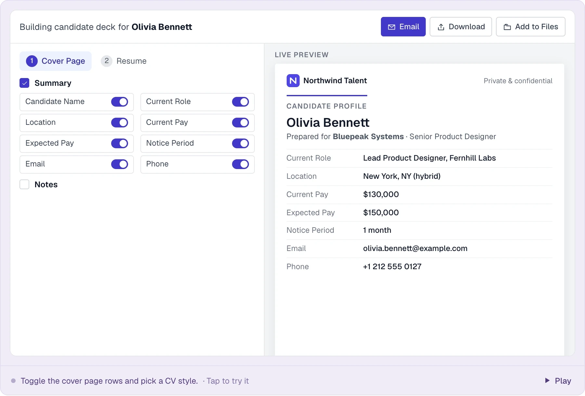Click olivia.bennett@example.com in preview
Image resolution: width=585 pixels, height=396 pixels.
pyautogui.click(x=415, y=248)
